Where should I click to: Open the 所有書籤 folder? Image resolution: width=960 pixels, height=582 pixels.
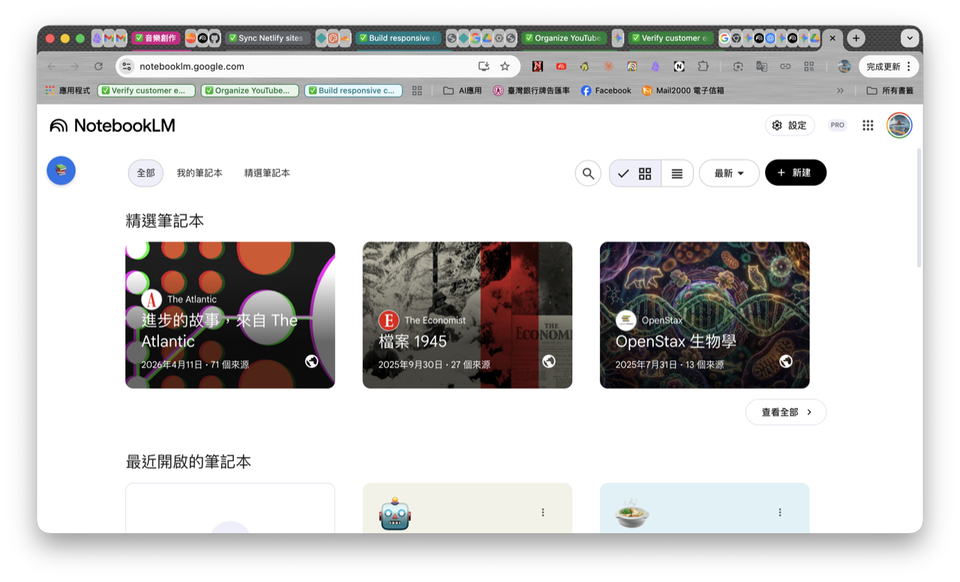890,91
